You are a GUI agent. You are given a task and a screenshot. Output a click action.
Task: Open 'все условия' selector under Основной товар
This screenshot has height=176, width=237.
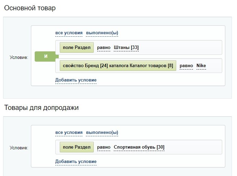[x=69, y=33]
